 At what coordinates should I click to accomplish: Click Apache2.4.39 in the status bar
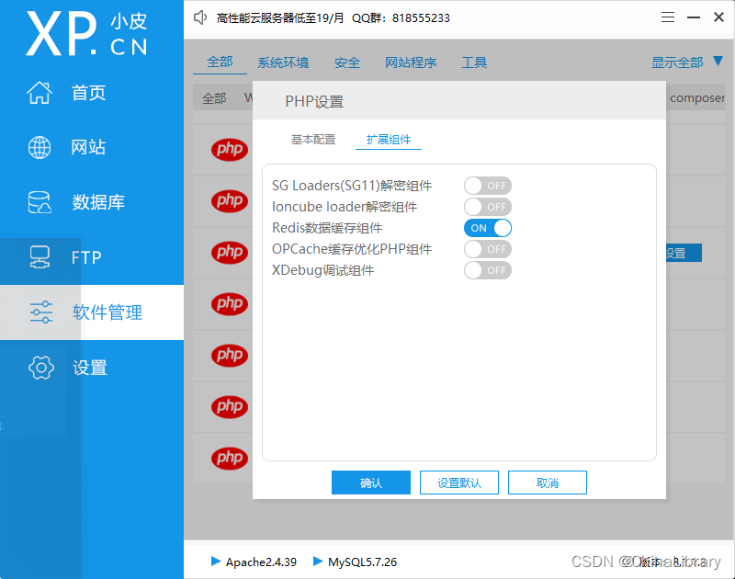(259, 562)
